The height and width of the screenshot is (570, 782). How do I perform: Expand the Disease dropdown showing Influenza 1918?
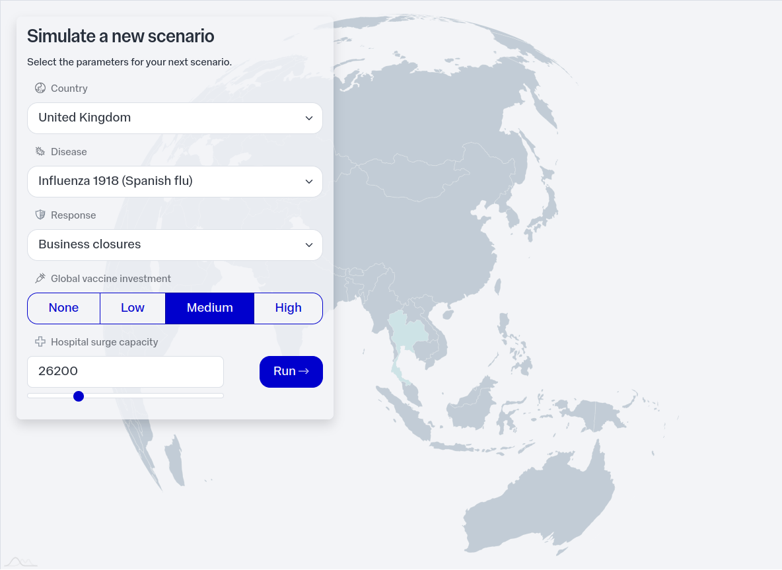174,182
